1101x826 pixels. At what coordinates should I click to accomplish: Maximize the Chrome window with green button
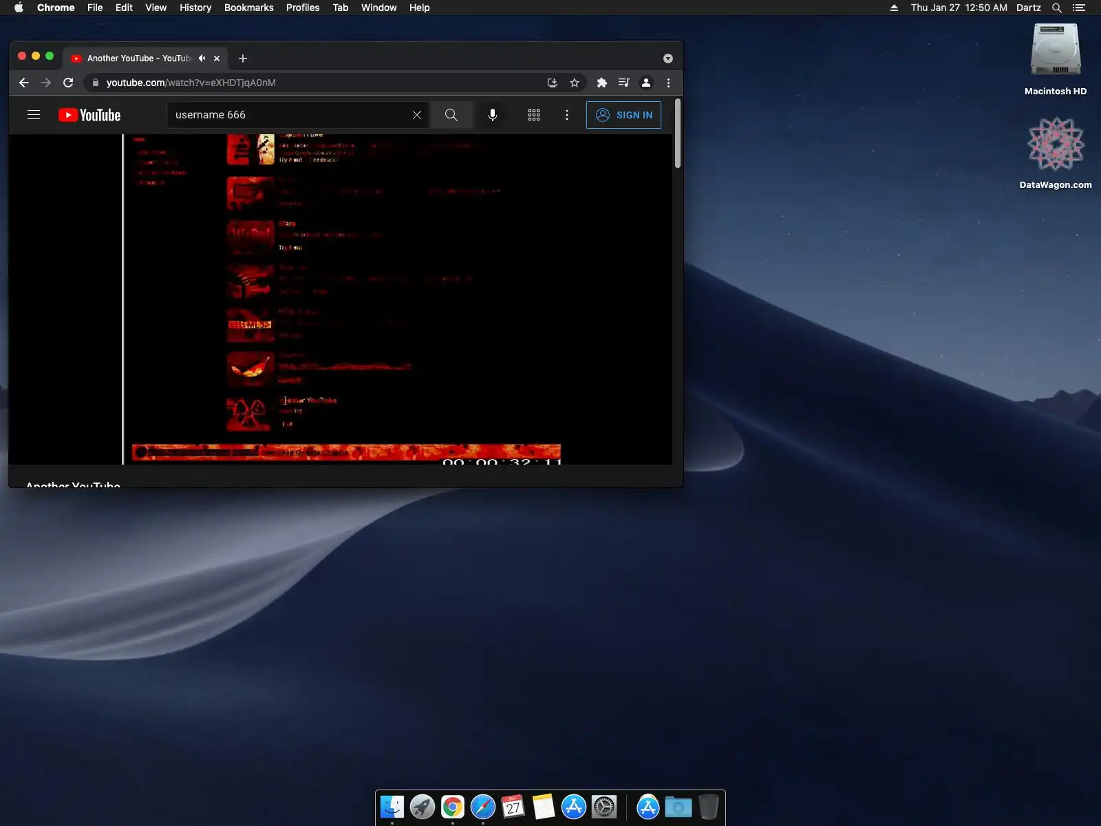click(50, 56)
